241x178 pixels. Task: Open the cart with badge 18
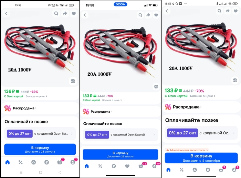point(141,166)
